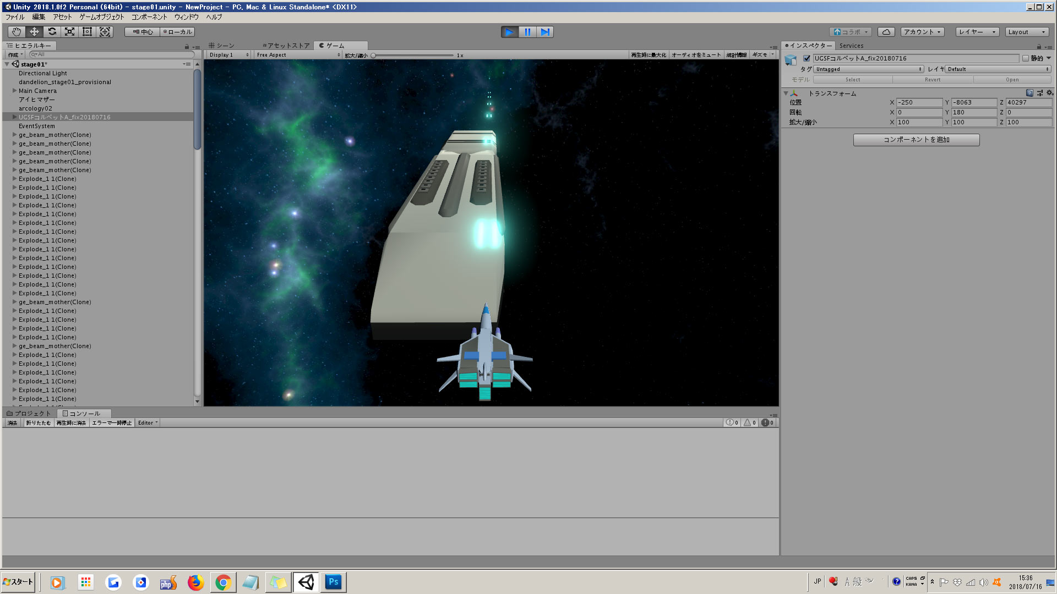Toggle the object active checkbox in Inspector
This screenshot has width=1057, height=594.
(x=807, y=58)
